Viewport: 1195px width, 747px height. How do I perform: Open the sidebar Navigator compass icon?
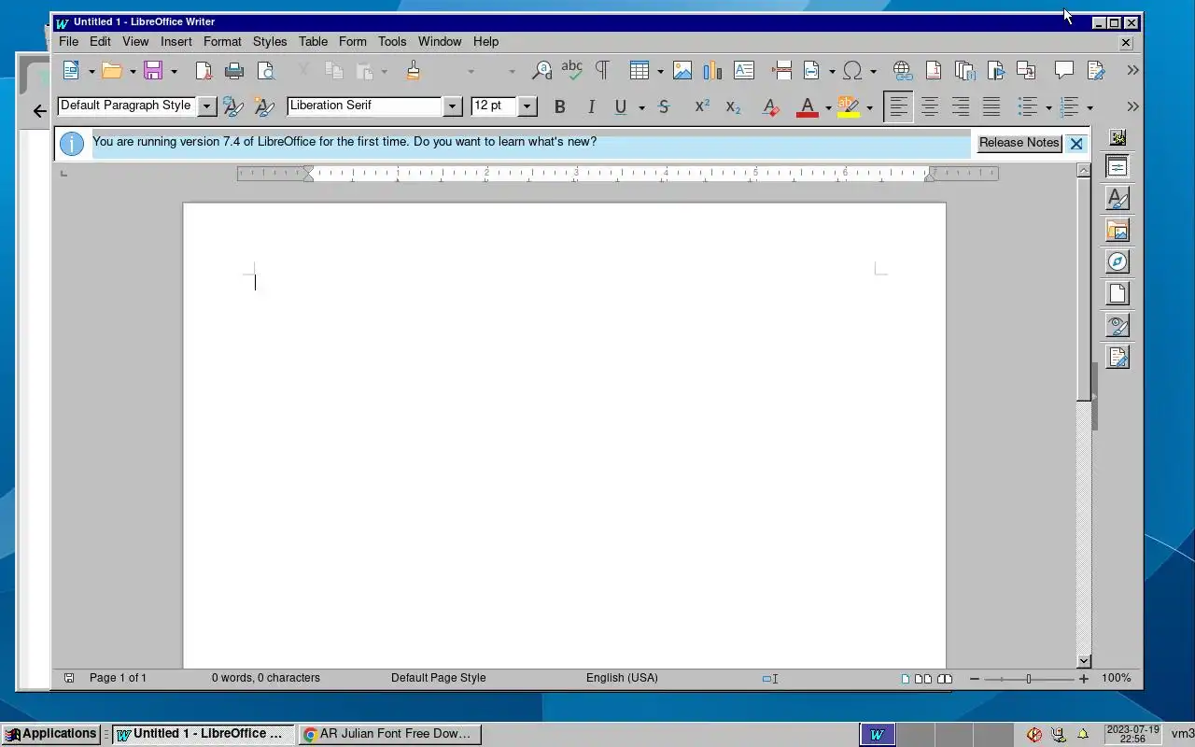(x=1118, y=262)
